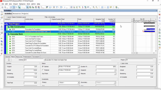Open the Secondary constraint dropdown

pyautogui.click(x=115, y=82)
